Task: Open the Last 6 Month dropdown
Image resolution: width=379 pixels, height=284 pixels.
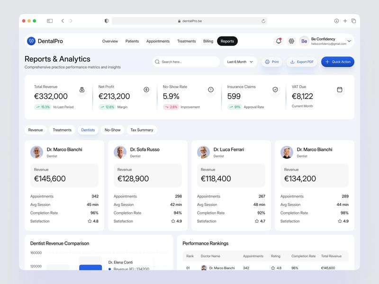Action: (239, 62)
